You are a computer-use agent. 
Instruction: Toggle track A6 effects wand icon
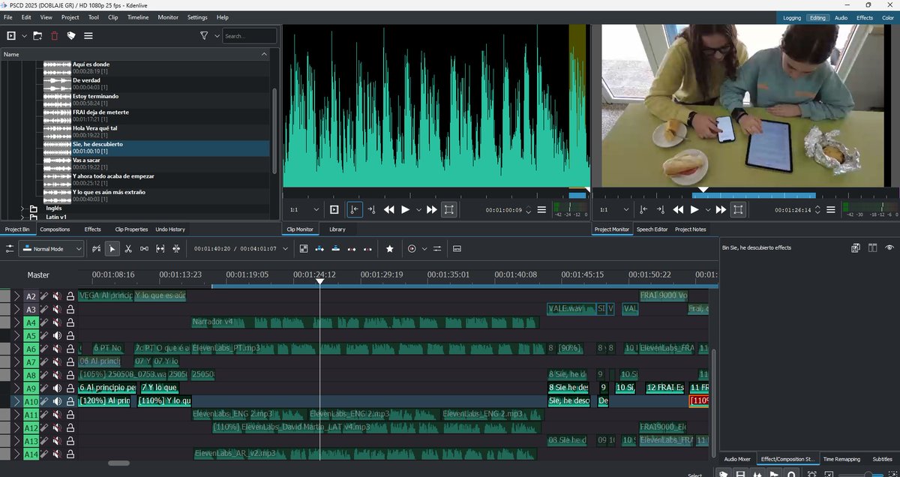click(44, 349)
